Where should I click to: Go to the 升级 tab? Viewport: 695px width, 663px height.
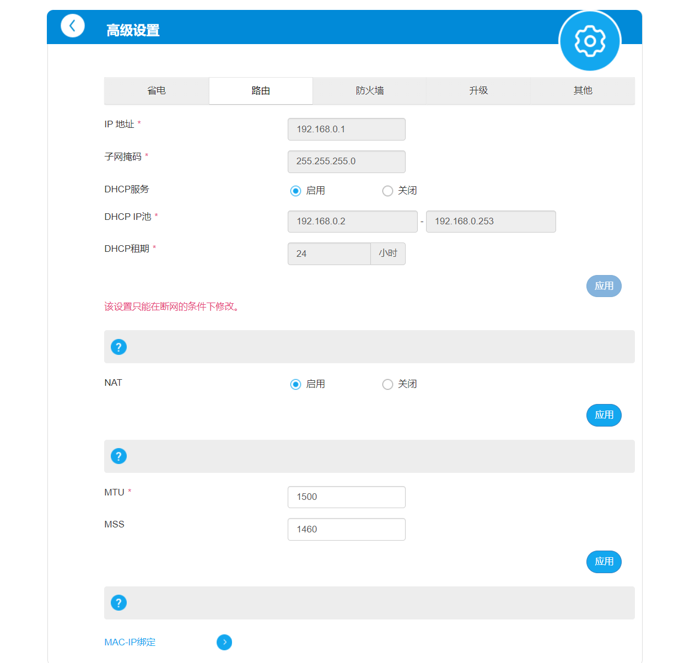478,90
